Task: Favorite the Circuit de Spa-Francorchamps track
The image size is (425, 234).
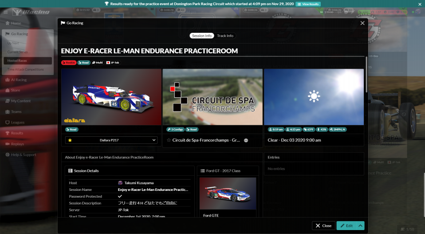Action: tap(169, 140)
